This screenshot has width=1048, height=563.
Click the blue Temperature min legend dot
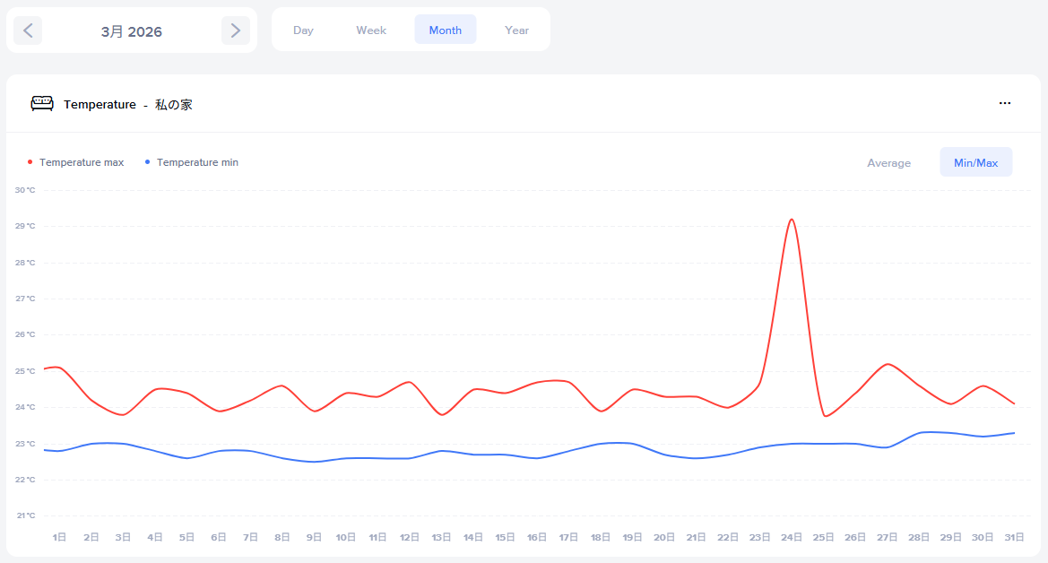coord(147,162)
